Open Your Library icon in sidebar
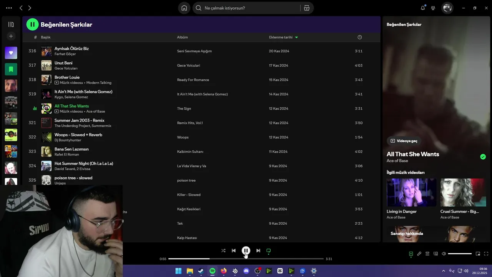 [x=11, y=24]
